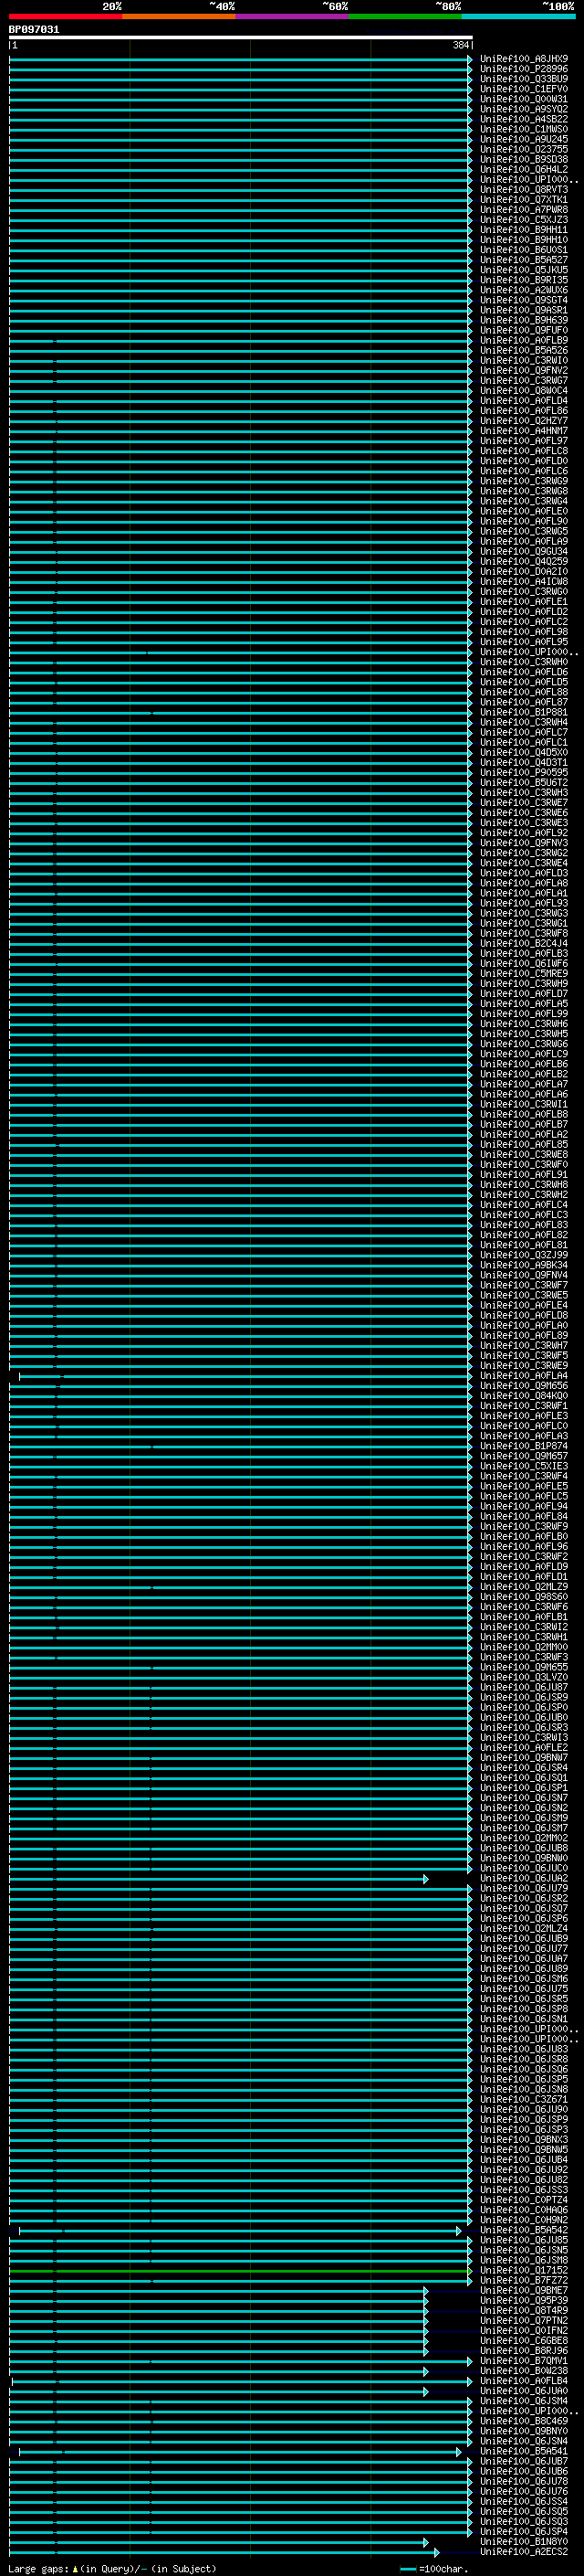Select last hit UniRef100_A2ECS2

[x=524, y=2552]
